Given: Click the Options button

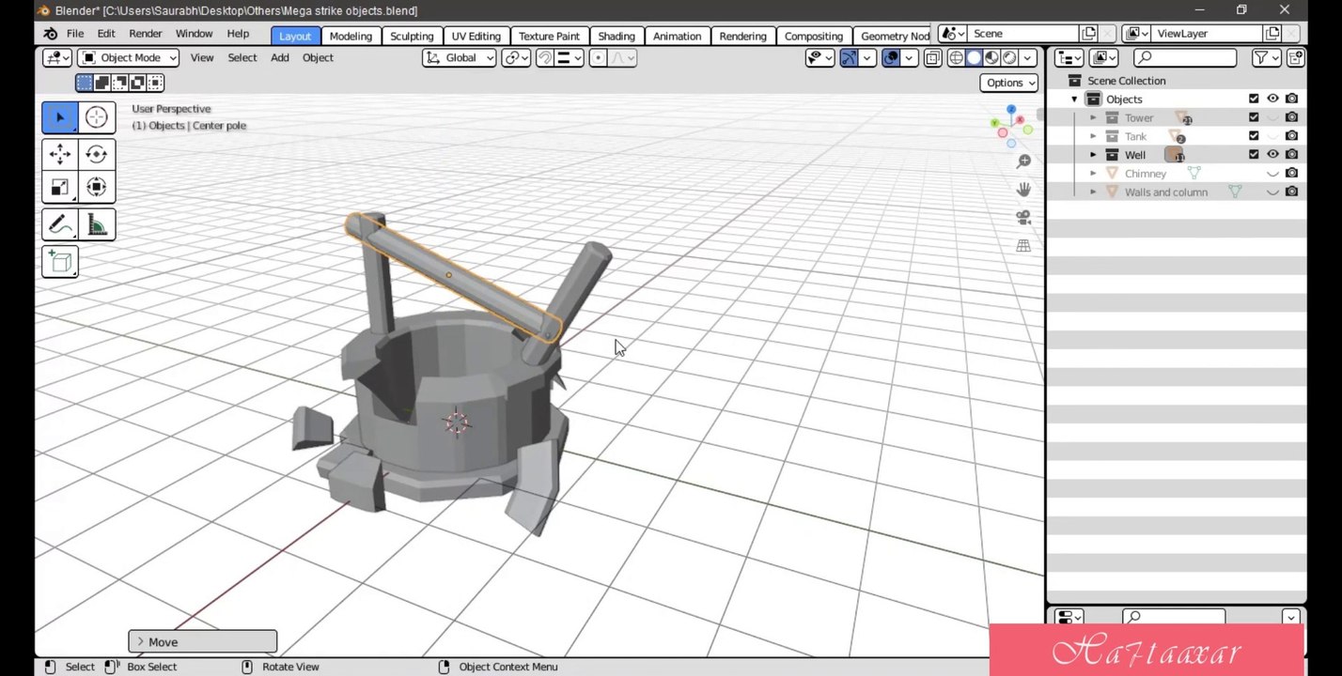Looking at the screenshot, I should [x=1009, y=83].
